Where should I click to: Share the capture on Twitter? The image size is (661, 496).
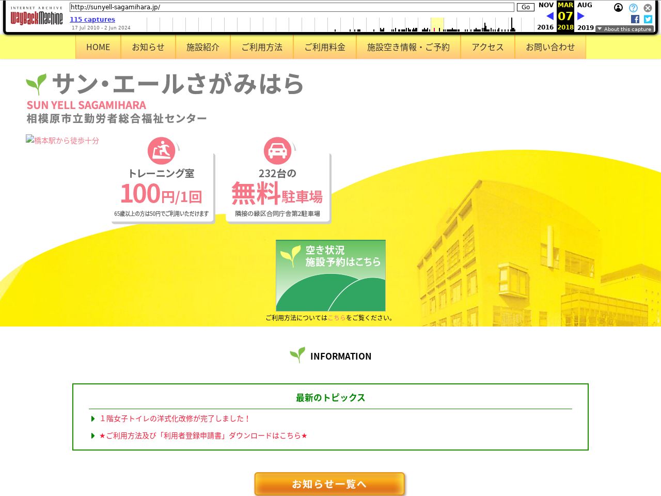coord(648,19)
